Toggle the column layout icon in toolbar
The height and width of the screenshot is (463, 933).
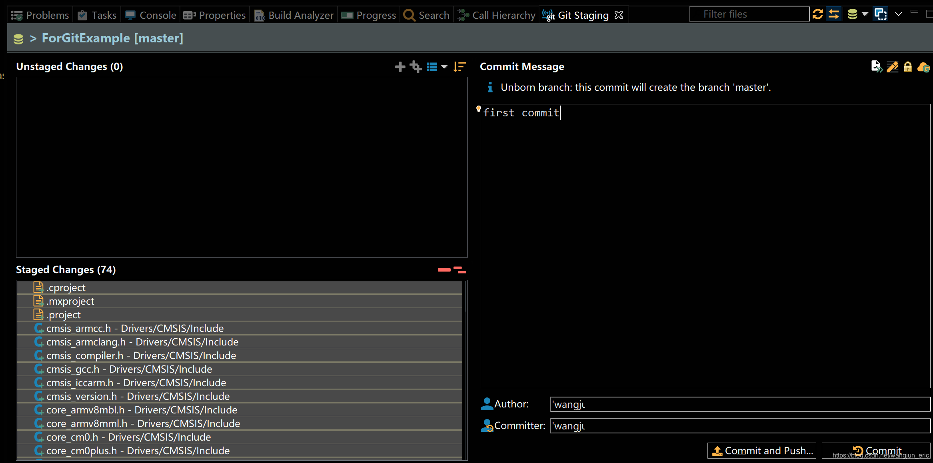pos(881,14)
